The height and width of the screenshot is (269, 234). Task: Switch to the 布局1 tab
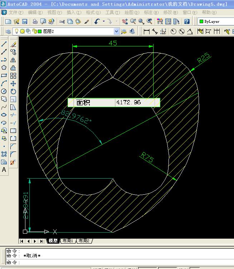(68, 241)
